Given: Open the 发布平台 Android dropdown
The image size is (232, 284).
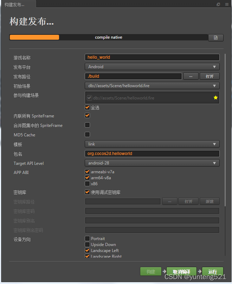Looking at the screenshot, I should pyautogui.click(x=152, y=67).
